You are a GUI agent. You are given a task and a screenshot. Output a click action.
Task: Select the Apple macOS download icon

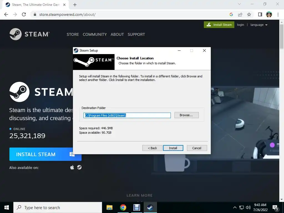(x=72, y=167)
